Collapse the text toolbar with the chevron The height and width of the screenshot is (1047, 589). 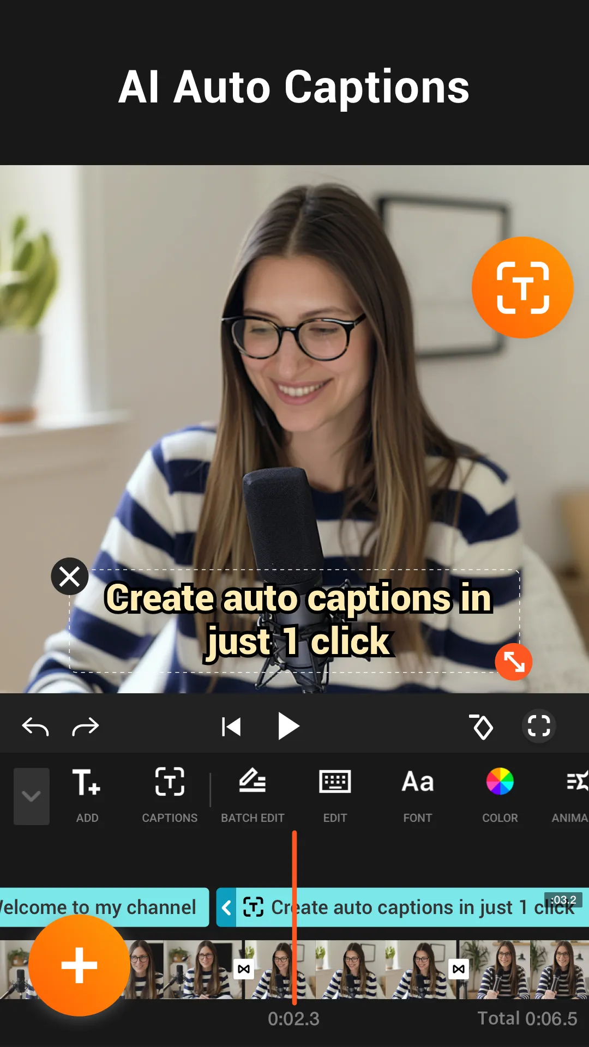tap(32, 796)
